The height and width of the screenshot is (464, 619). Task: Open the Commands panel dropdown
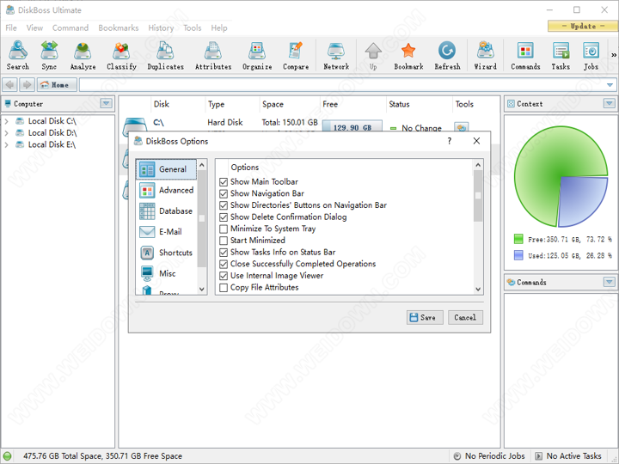click(610, 282)
